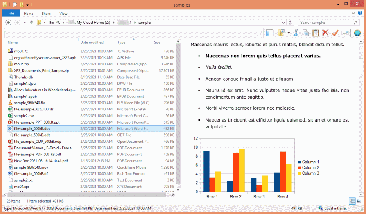Screen dimensions: 366x214
Task: Select file-example_PDF_500_kB.pdf in file list
Action: coord(37,154)
